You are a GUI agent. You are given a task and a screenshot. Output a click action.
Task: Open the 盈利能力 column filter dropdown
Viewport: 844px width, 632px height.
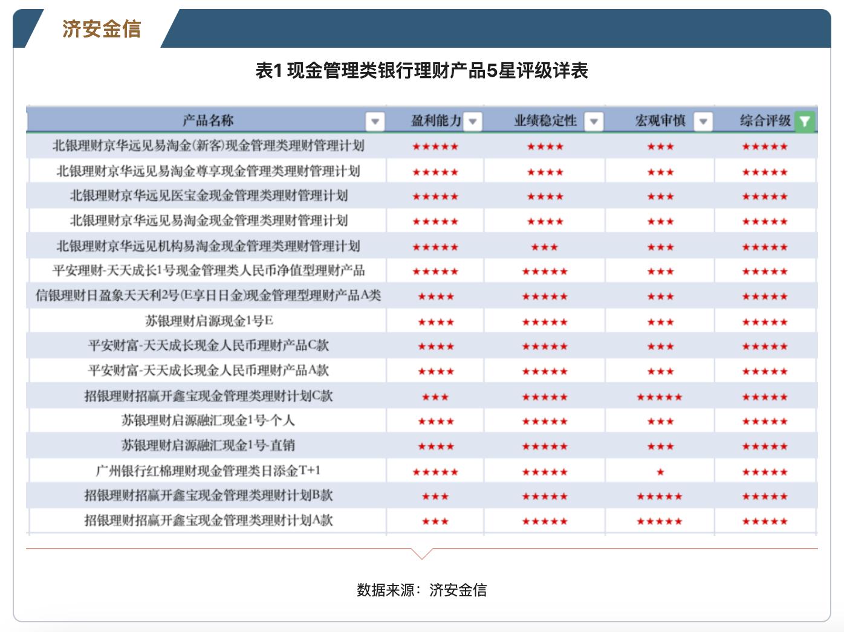point(474,120)
